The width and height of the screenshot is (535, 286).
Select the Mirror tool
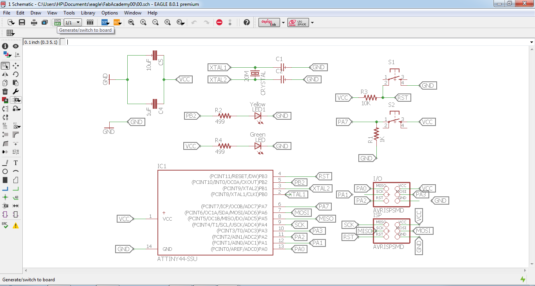(x=5, y=74)
